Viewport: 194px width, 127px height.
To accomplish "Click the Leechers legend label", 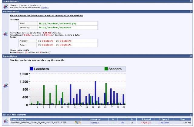I will pyautogui.click(x=42, y=69).
